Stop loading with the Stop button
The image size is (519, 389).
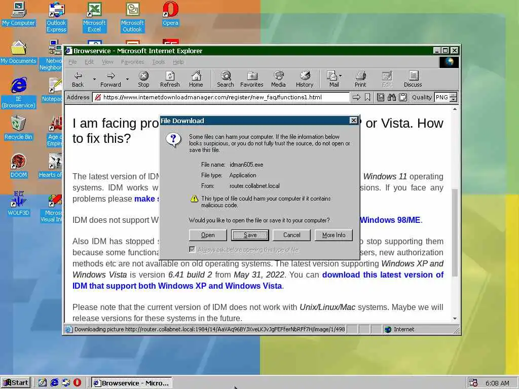coord(143,80)
